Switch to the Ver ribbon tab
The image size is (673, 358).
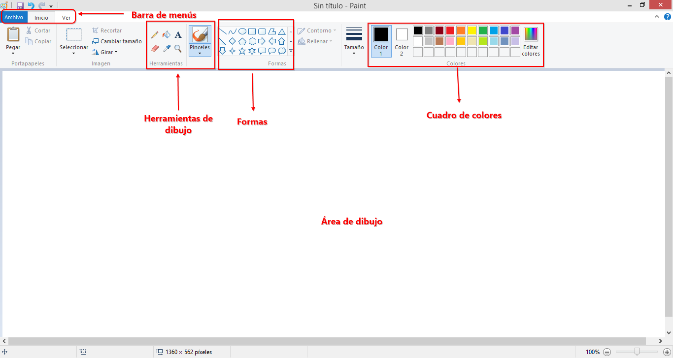[66, 17]
